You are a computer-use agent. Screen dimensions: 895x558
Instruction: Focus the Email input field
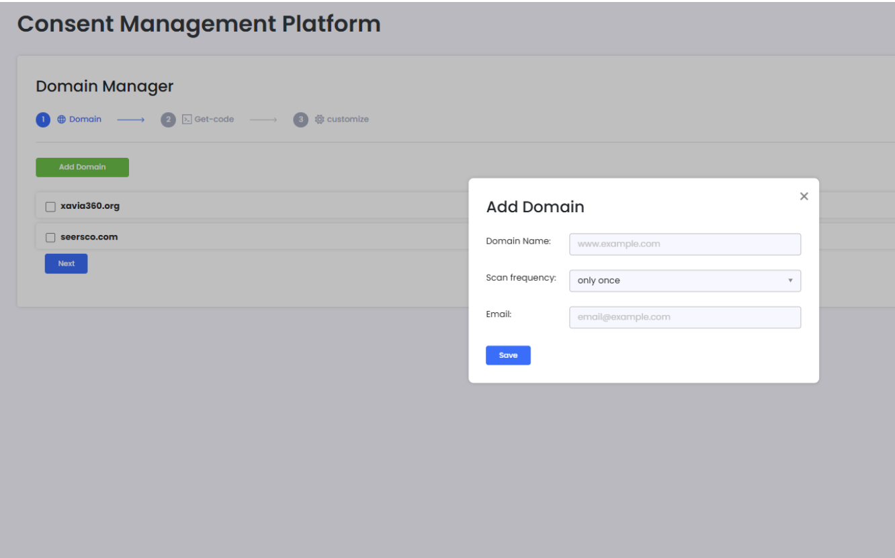(x=685, y=318)
